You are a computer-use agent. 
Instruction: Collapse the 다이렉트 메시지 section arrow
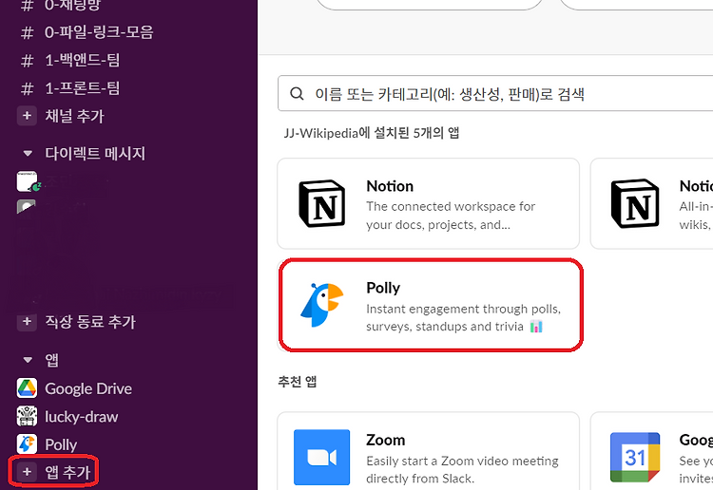pyautogui.click(x=28, y=154)
